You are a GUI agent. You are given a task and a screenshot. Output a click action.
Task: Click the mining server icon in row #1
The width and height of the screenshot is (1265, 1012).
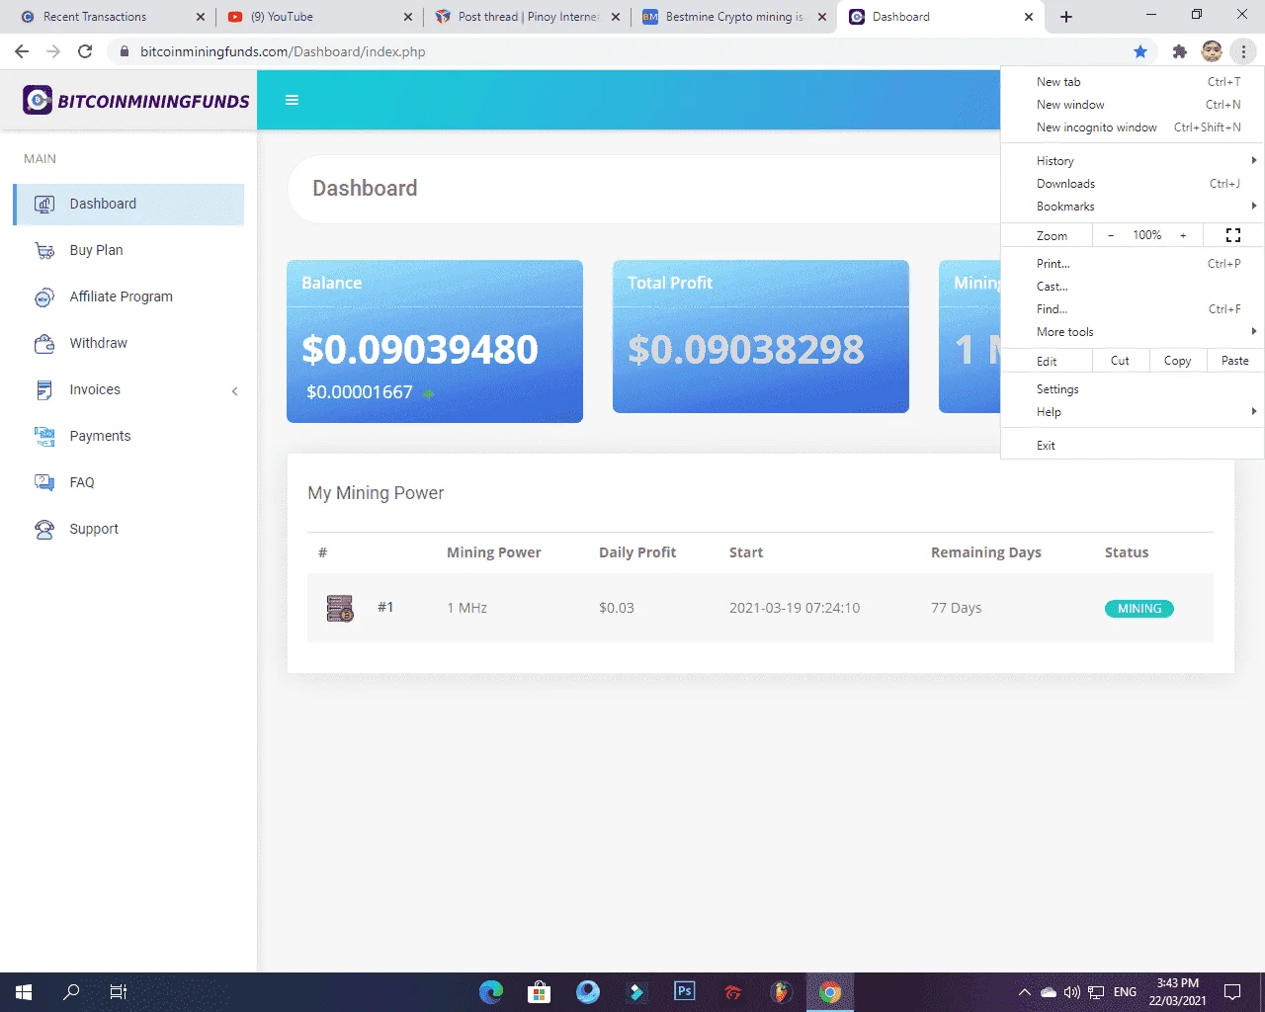(340, 608)
